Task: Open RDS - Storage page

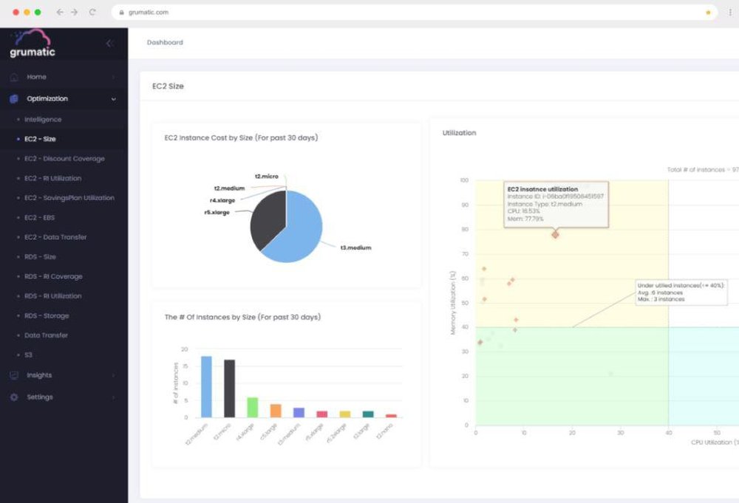Action: pyautogui.click(x=47, y=315)
